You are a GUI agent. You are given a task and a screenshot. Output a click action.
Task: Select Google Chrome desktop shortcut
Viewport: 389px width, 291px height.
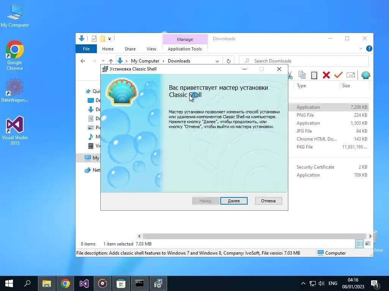[15, 55]
